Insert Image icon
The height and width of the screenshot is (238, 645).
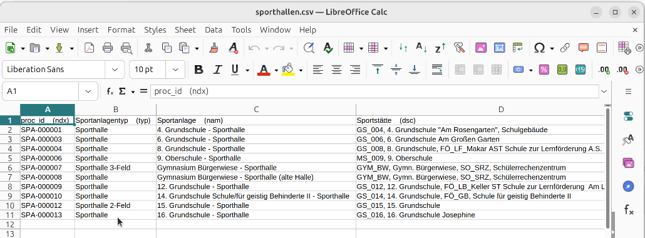(481, 48)
